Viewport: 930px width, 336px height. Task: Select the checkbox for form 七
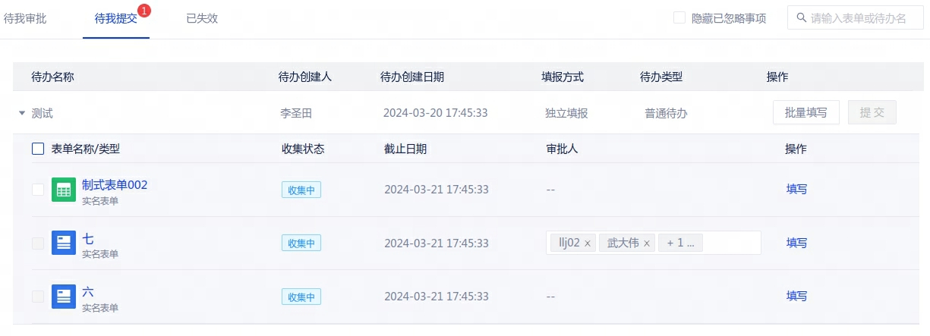(x=38, y=243)
